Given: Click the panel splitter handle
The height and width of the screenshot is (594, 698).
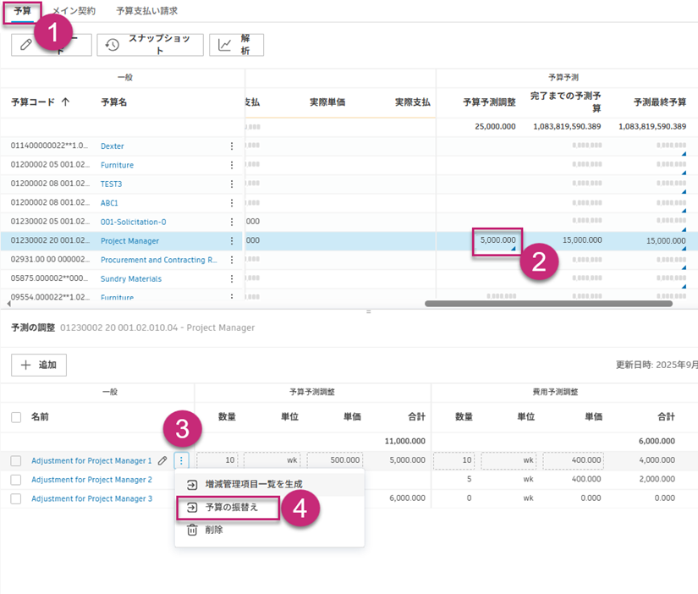Looking at the screenshot, I should tap(369, 311).
